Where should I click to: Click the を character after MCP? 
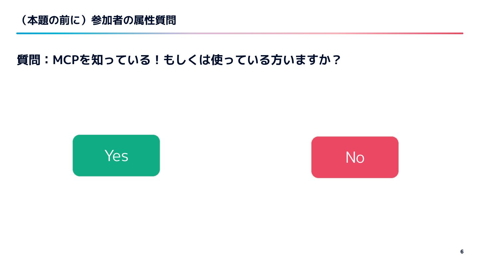point(87,60)
